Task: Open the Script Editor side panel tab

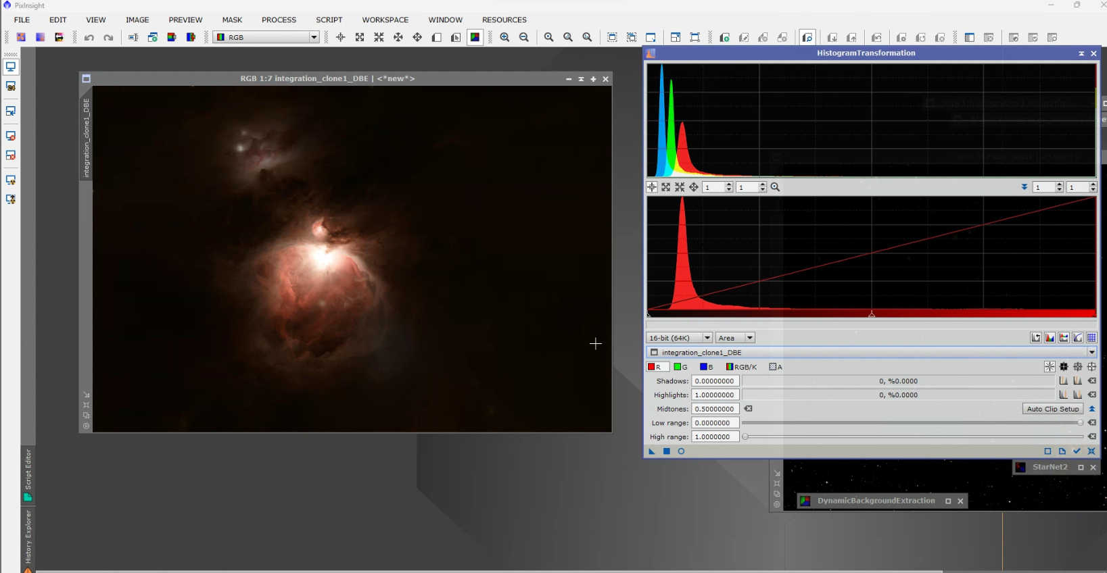Action: 28,474
